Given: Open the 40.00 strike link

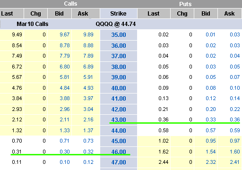Looking at the screenshot, I should pyautogui.click(x=119, y=88).
